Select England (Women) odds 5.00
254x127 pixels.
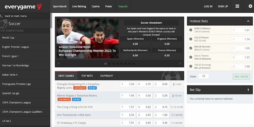coord(167,44)
